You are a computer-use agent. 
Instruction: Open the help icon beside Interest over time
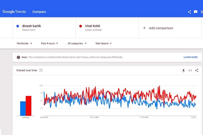tap(41, 70)
